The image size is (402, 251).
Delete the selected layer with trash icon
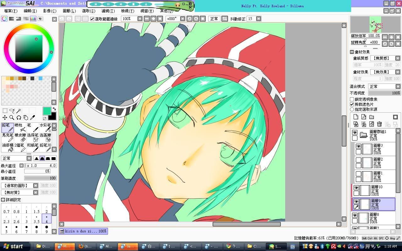[379, 124]
